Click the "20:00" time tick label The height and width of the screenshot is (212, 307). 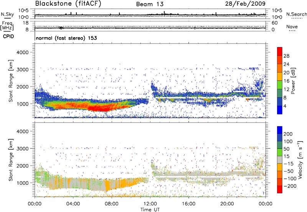227,204
